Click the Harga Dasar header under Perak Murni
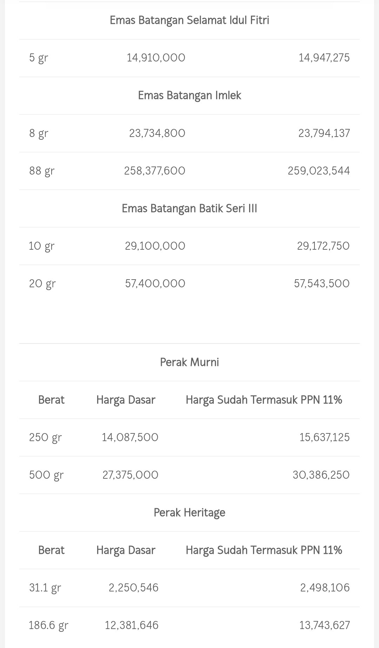379x648 pixels. pyautogui.click(x=126, y=400)
